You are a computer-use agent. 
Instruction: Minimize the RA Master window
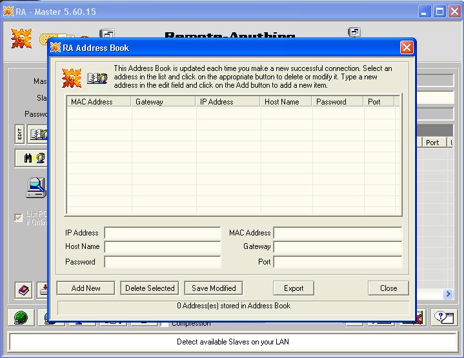(x=425, y=12)
